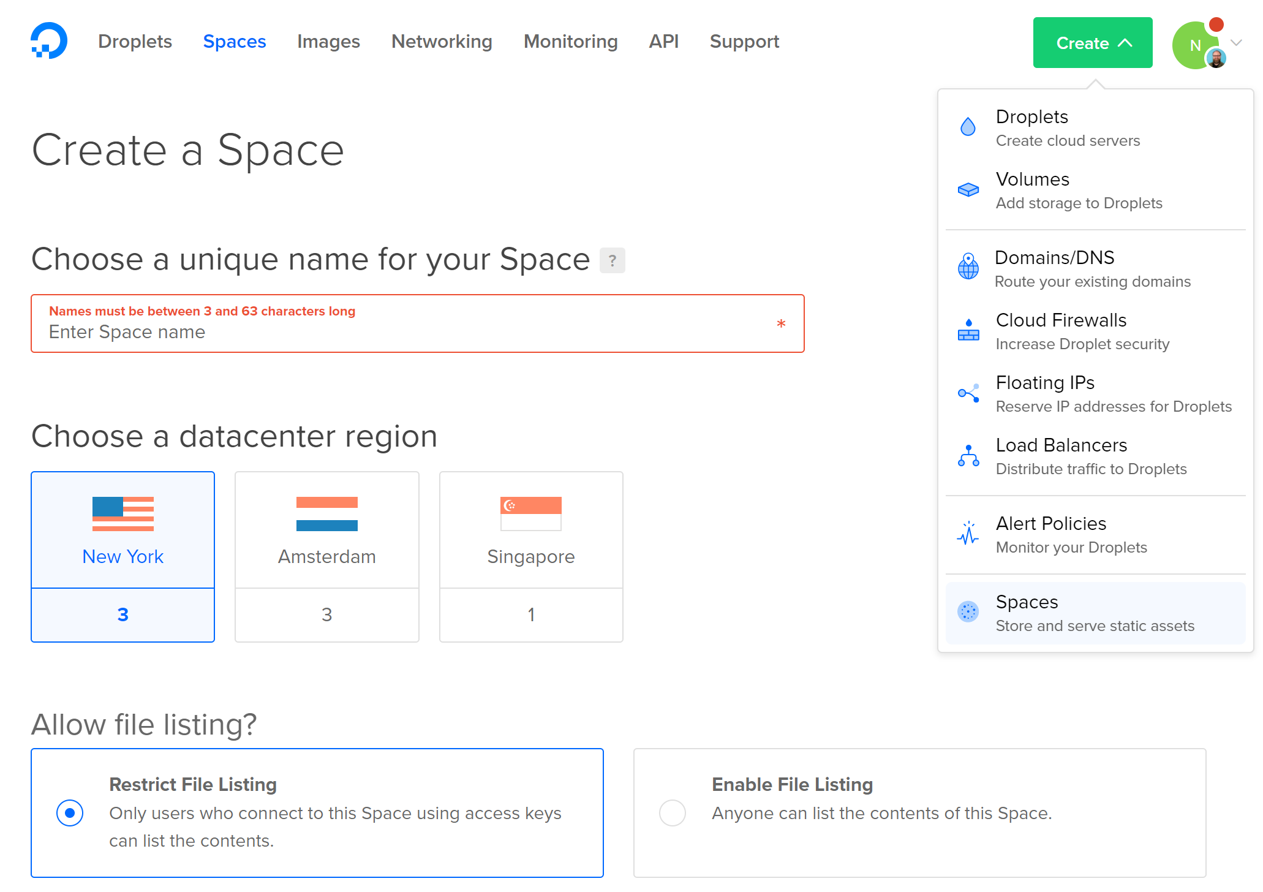Select Enable File Listing radio button
The height and width of the screenshot is (892, 1263).
click(x=673, y=813)
